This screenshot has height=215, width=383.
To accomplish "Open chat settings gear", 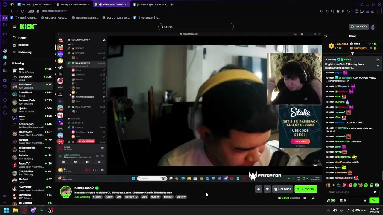I will coord(365,201).
